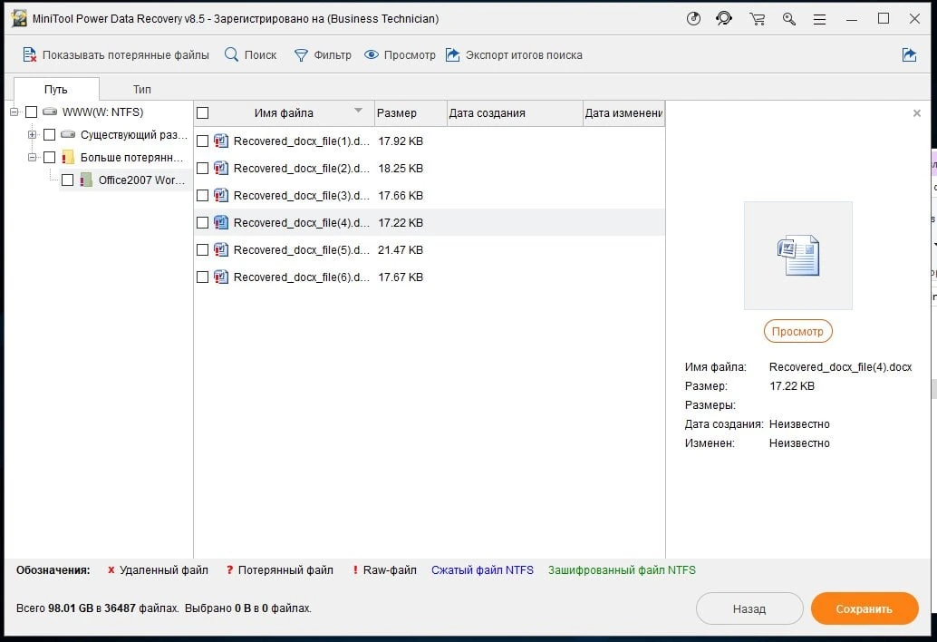Open the hamburger menu in title bar
The width and height of the screenshot is (937, 642).
point(820,19)
